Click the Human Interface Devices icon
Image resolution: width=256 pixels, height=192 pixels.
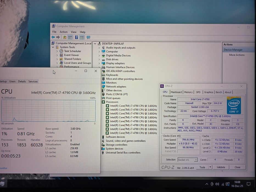click(103, 67)
